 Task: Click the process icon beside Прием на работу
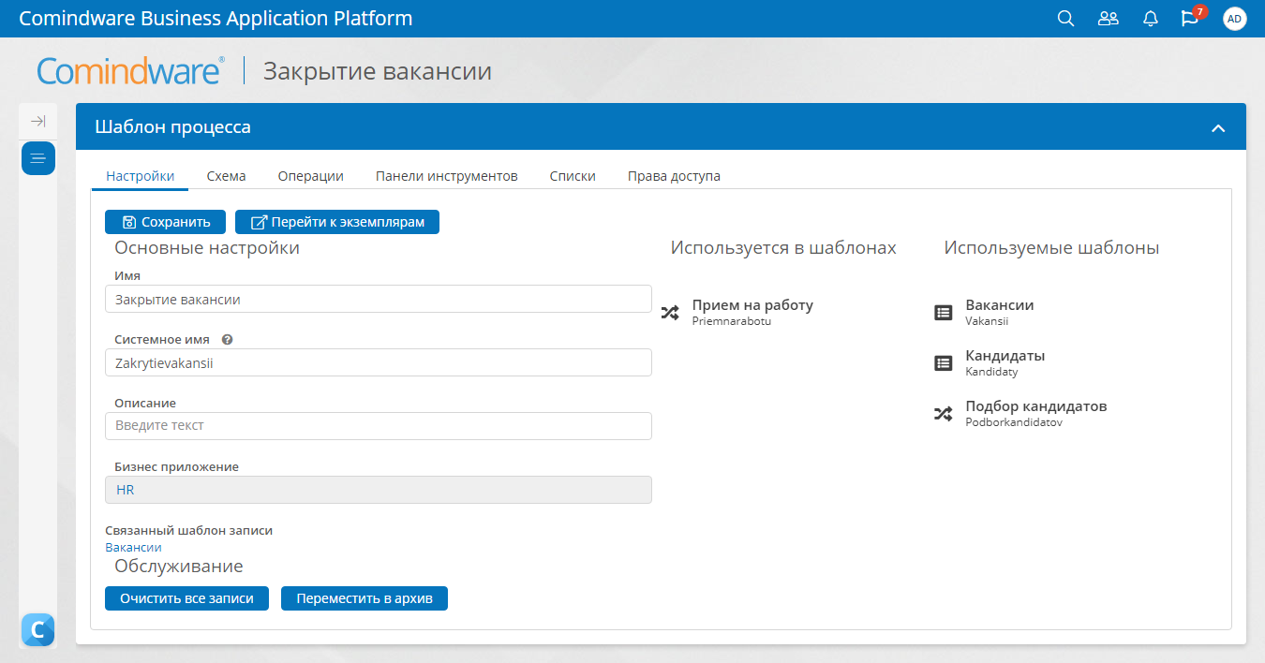click(x=670, y=313)
